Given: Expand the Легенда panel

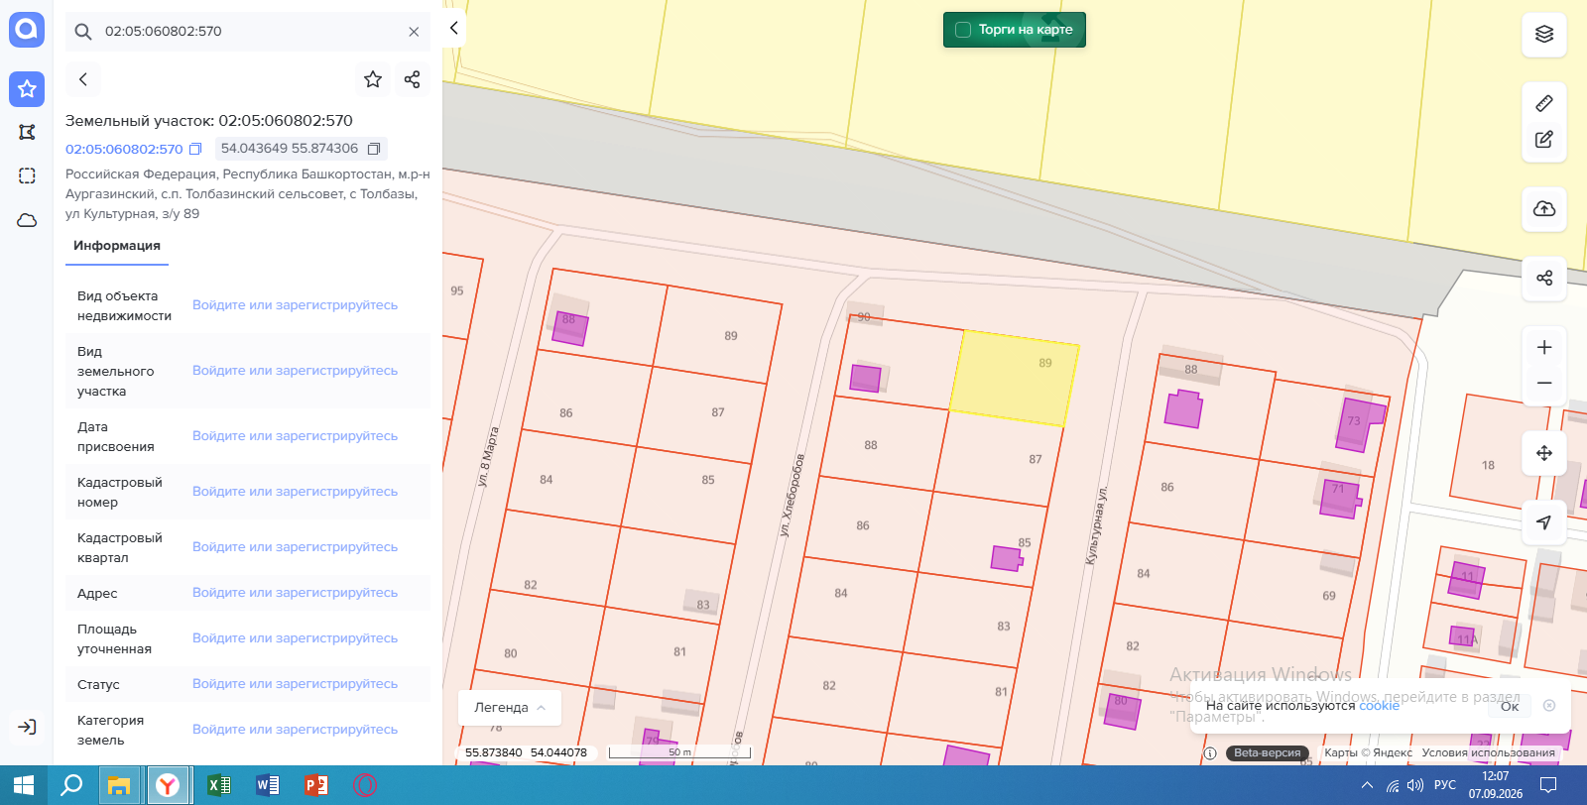Looking at the screenshot, I should coord(510,708).
